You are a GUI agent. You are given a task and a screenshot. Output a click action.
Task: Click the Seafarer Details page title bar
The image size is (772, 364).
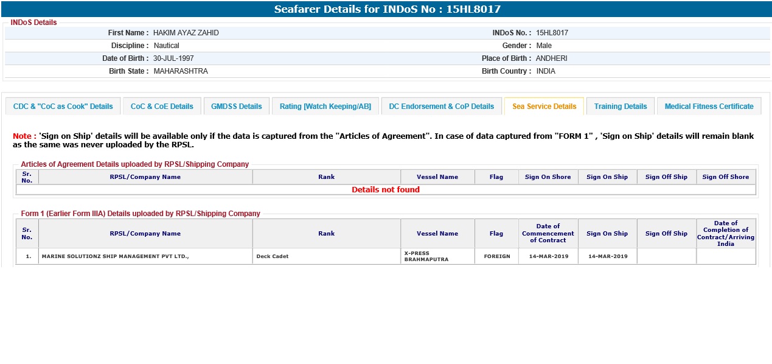click(387, 9)
